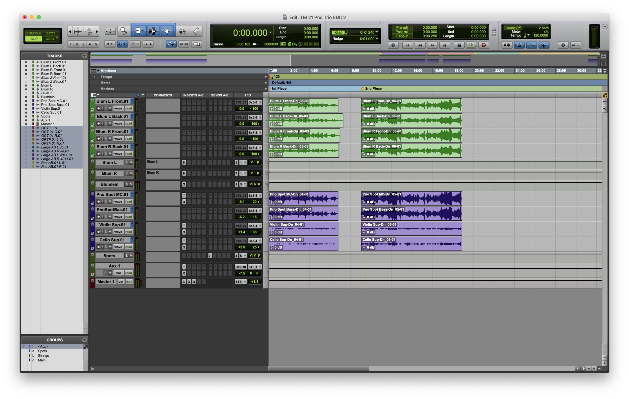Toggle Link Track and Edit Selection
Viewport: 629px width, 399px height.
(x=135, y=44)
